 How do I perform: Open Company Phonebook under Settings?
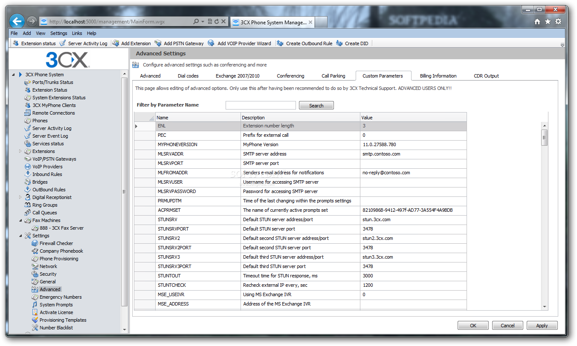tap(61, 251)
